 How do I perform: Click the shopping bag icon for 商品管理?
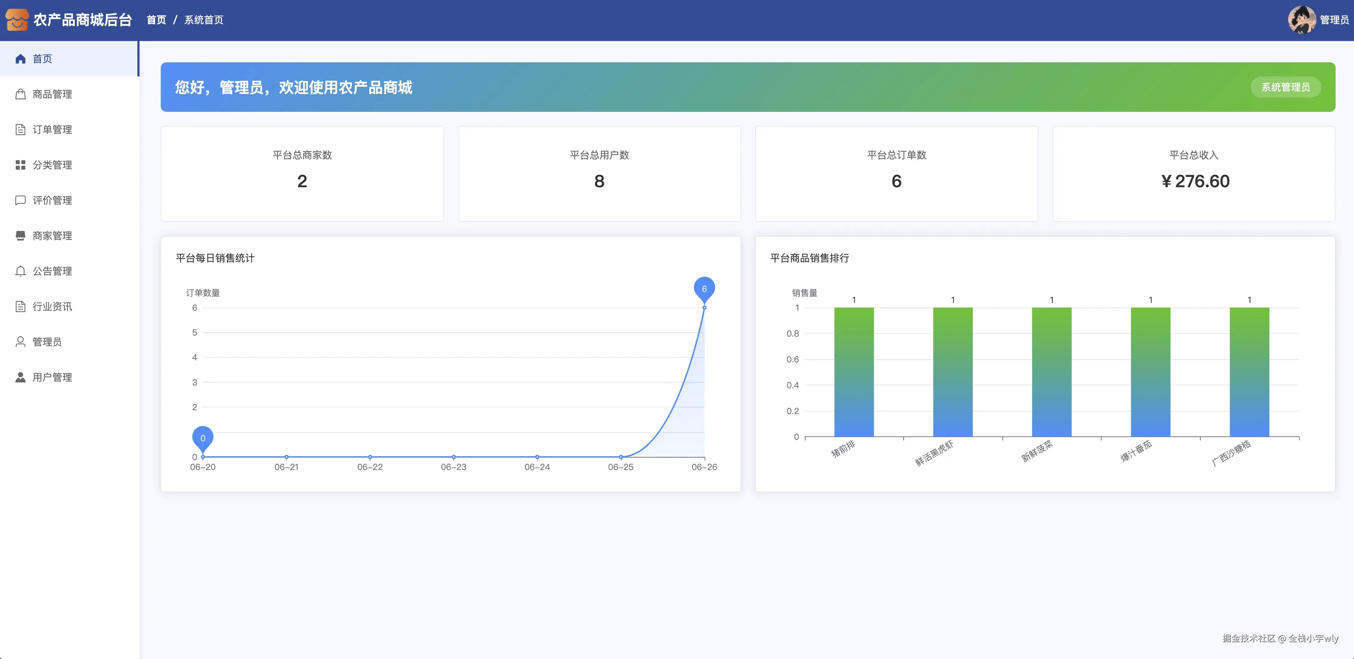tap(21, 94)
